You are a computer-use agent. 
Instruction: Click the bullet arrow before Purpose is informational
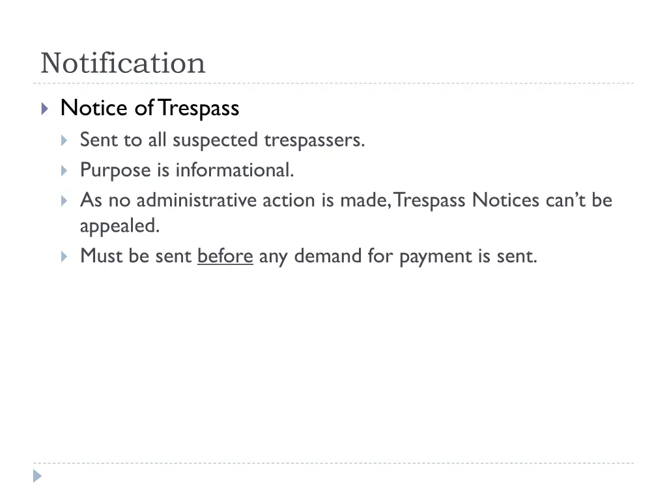click(64, 171)
